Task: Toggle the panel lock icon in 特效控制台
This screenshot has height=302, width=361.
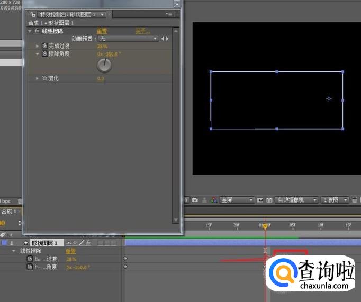Action: pyautogui.click(x=33, y=15)
